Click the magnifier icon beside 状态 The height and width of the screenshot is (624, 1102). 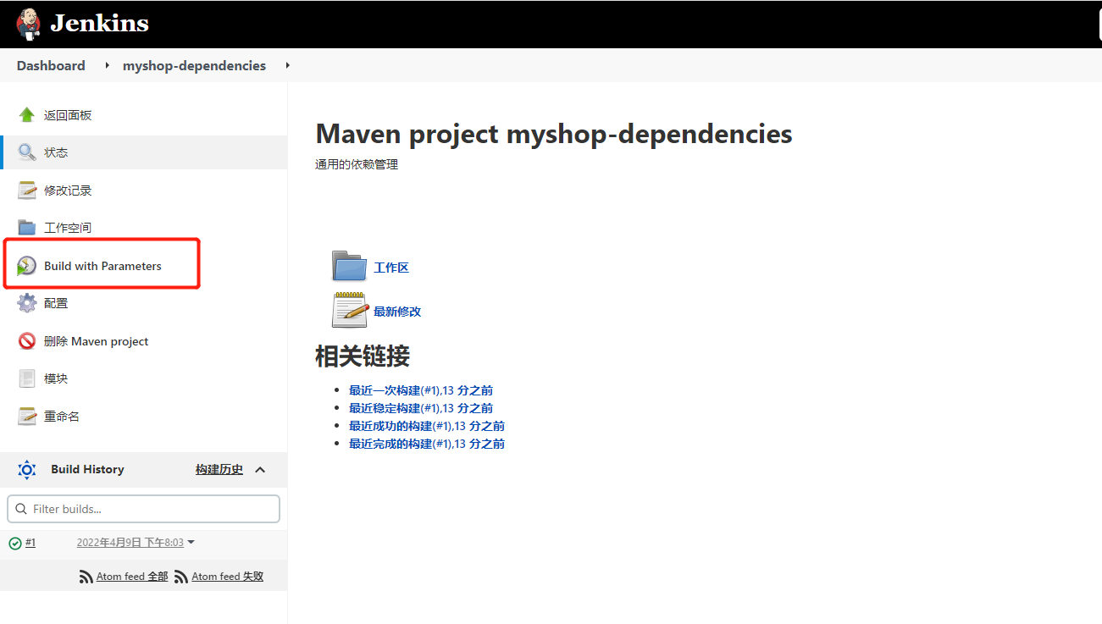pyautogui.click(x=27, y=152)
